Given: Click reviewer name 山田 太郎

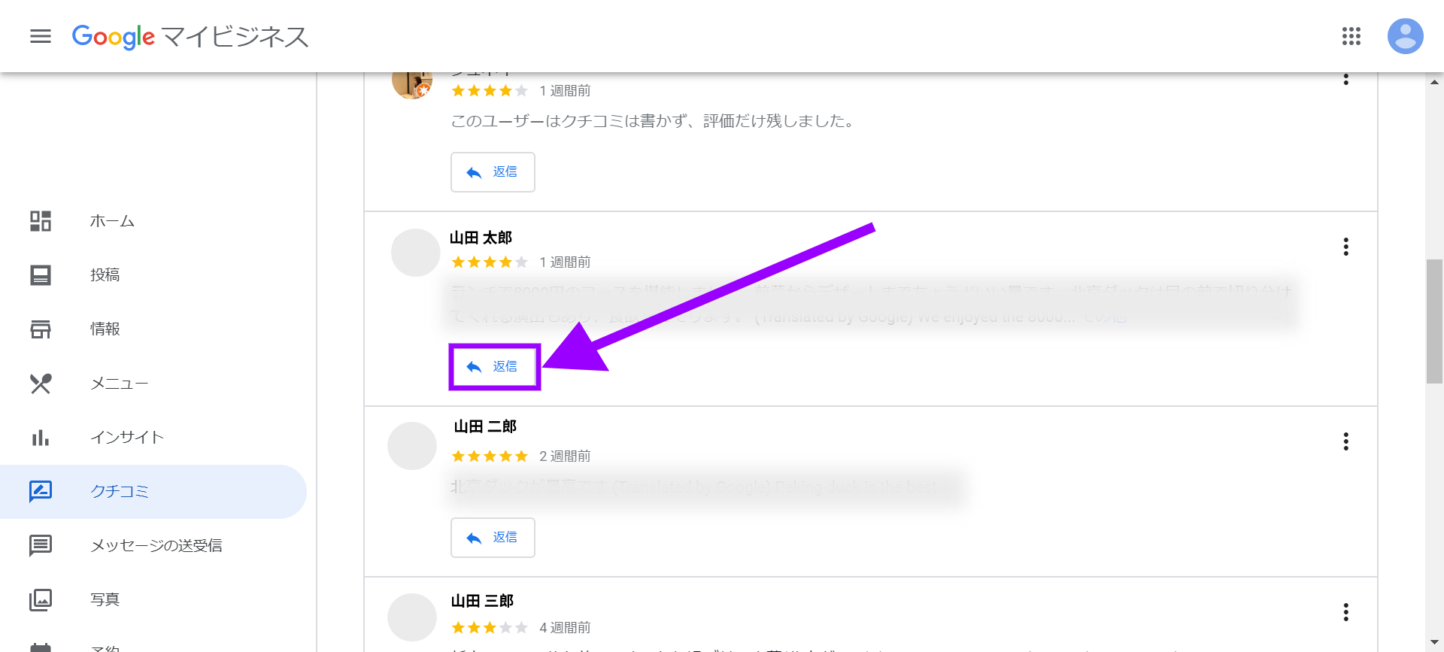Looking at the screenshot, I should click(481, 238).
